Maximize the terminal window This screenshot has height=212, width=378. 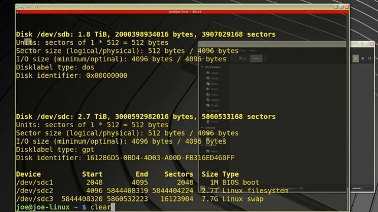(341, 6)
